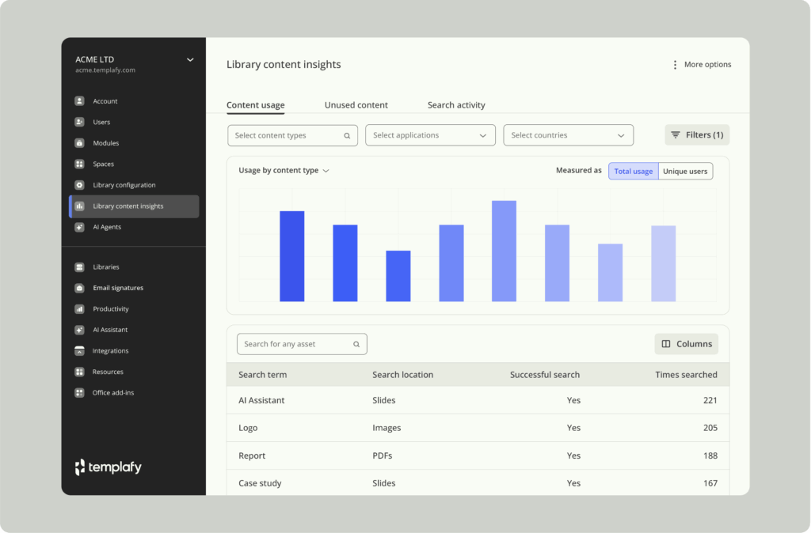Click the Account icon in sidebar

click(x=79, y=101)
